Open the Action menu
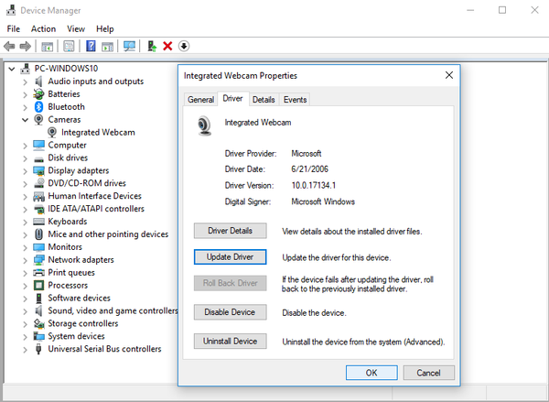This screenshot has width=549, height=402. (43, 28)
